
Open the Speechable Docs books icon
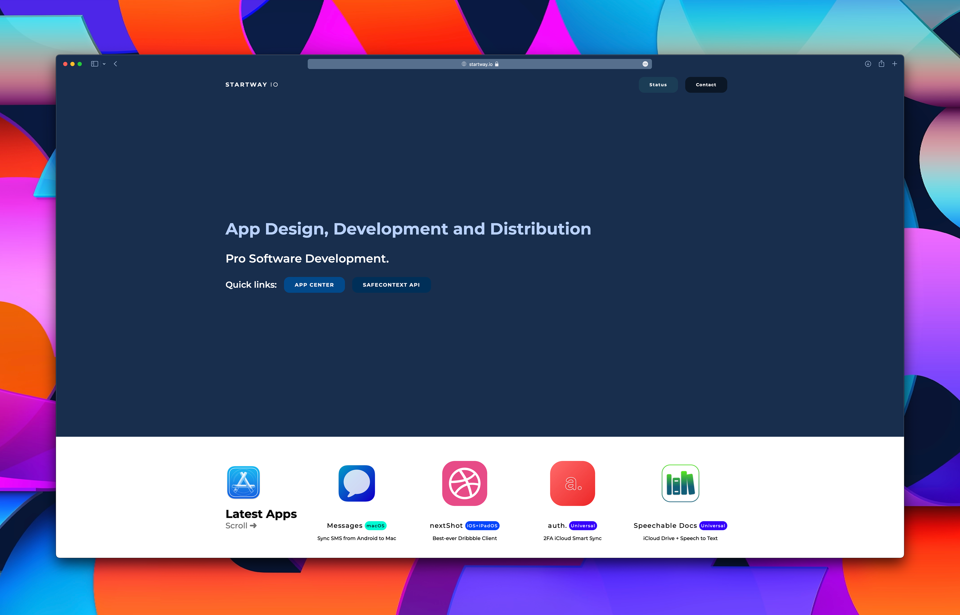coord(680,483)
